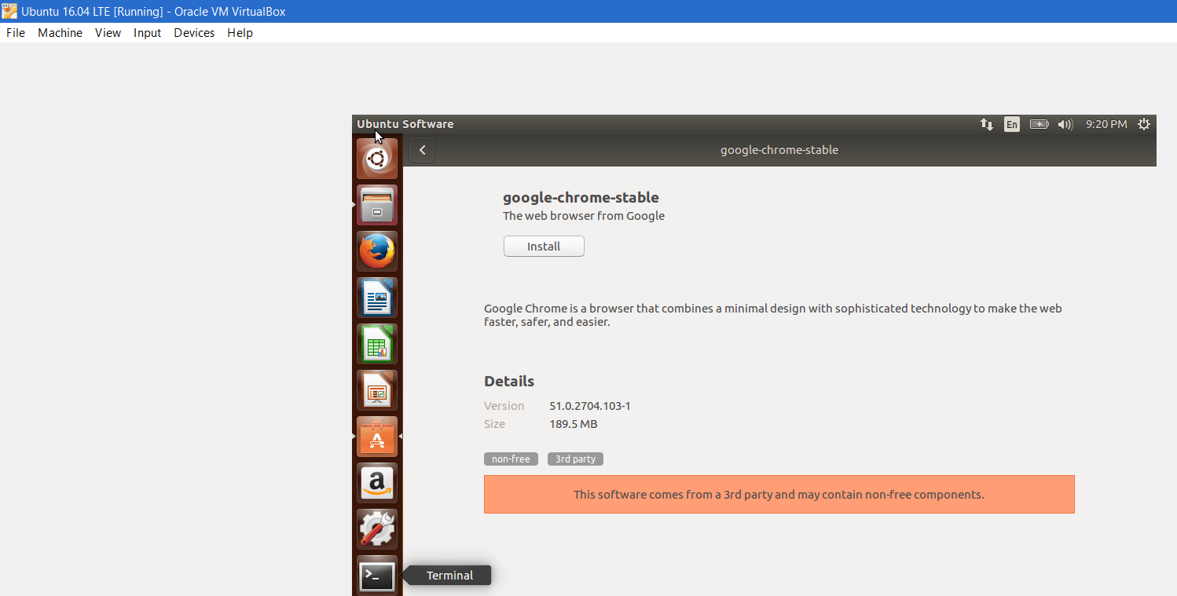Click the size value 189.5 MB
Screen dimensions: 1177x596
[574, 424]
